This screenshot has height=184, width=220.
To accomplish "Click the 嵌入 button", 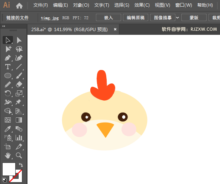I will (109, 18).
